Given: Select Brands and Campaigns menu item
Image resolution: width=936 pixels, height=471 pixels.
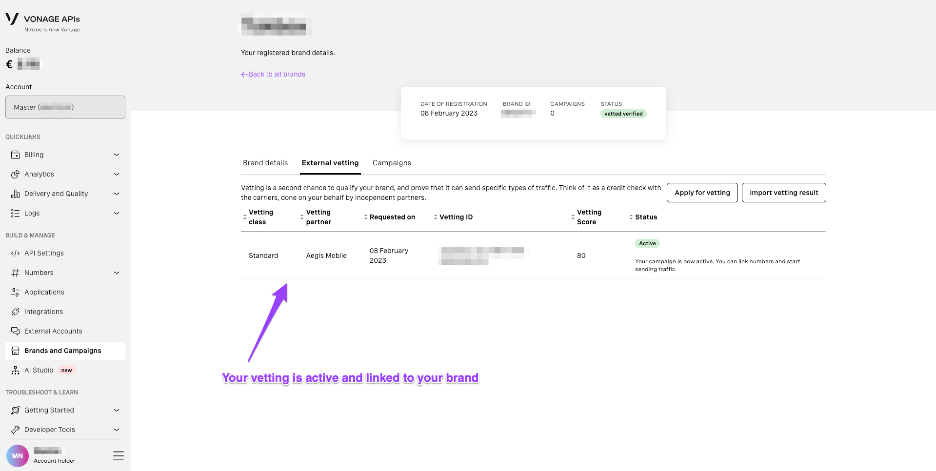Looking at the screenshot, I should [x=65, y=351].
